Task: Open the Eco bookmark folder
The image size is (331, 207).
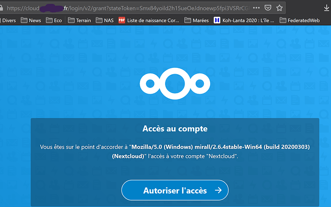Action: 54,21
